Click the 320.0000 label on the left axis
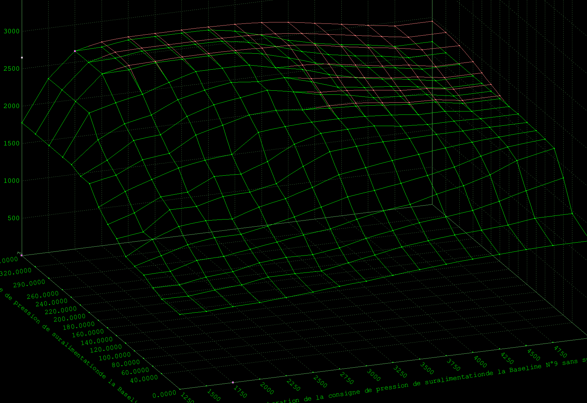The image size is (587, 403). pos(16,272)
